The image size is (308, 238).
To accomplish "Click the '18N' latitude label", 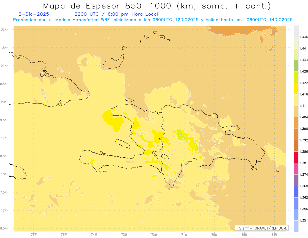I will click(4, 174).
